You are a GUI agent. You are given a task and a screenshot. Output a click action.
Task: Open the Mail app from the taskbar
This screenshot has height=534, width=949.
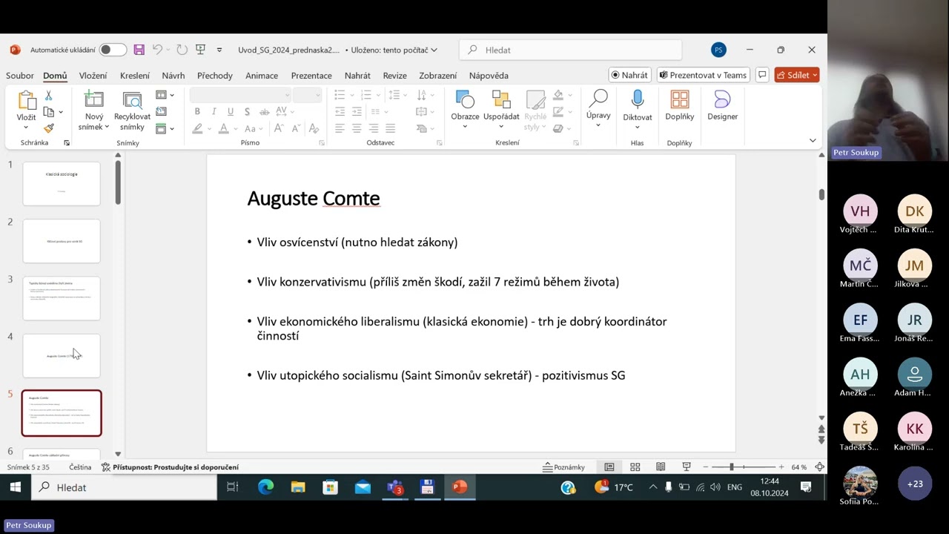click(x=363, y=487)
